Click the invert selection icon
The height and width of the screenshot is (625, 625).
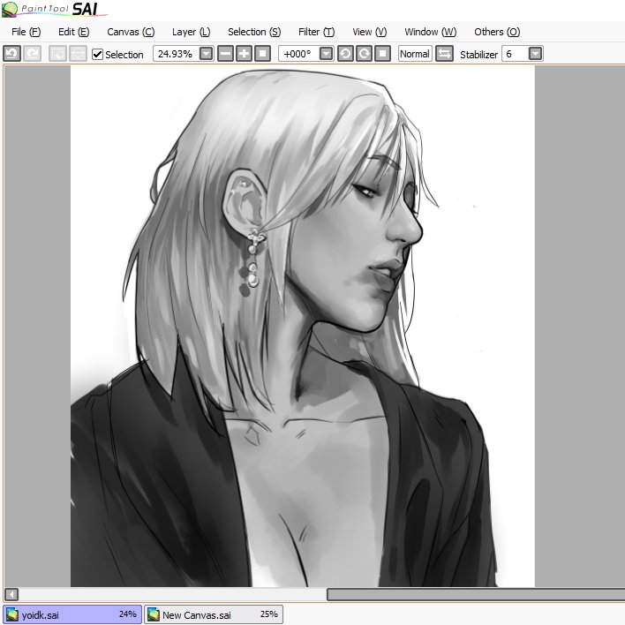78,54
